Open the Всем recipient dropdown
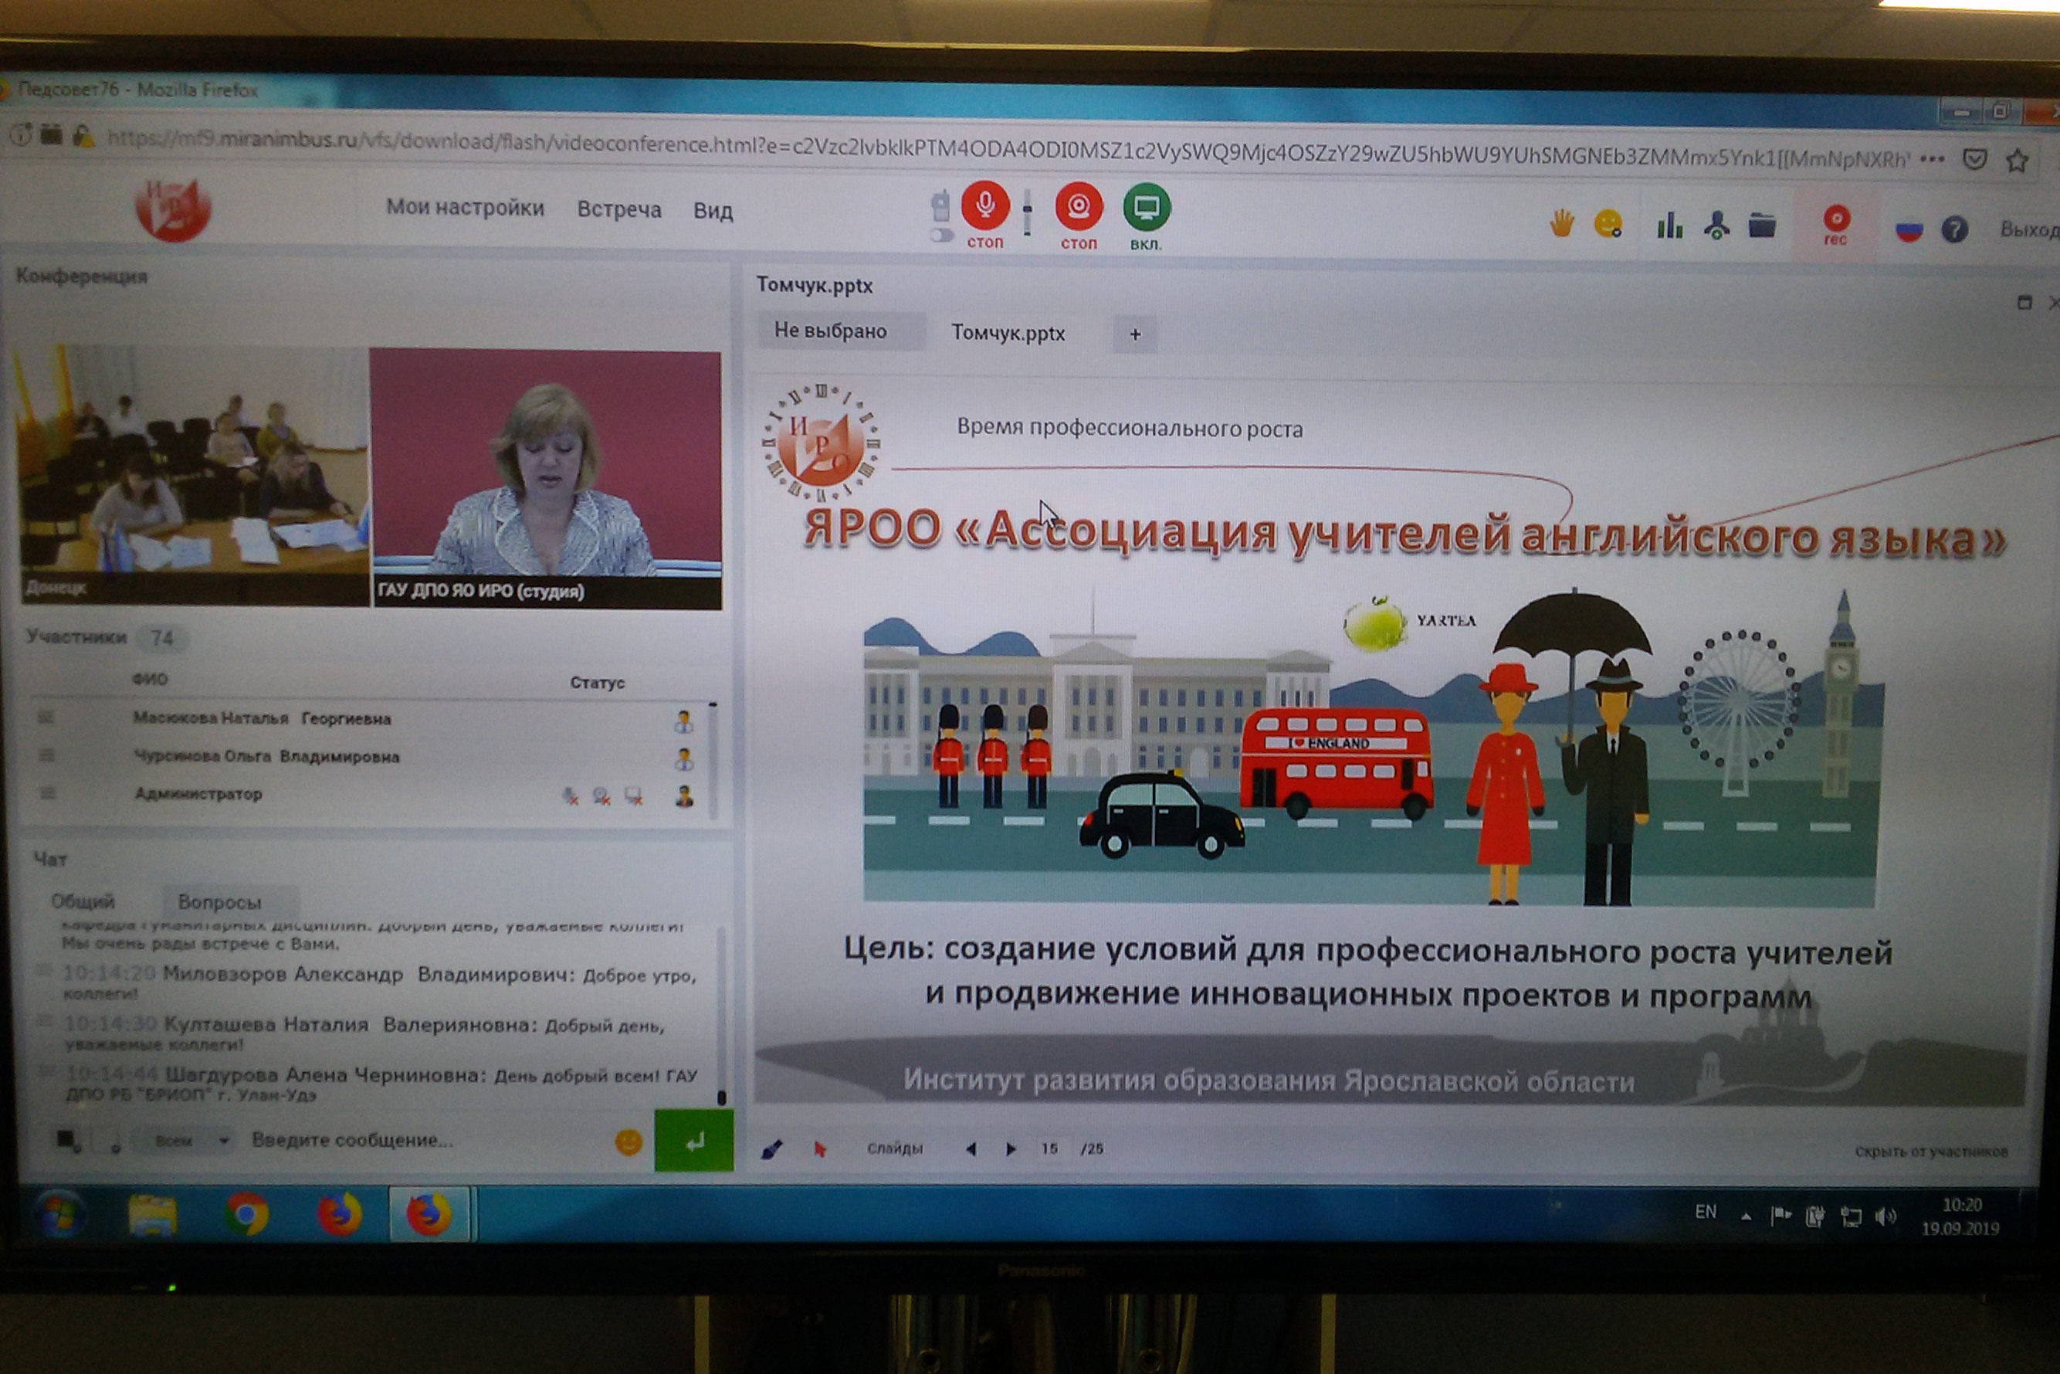 [x=185, y=1140]
